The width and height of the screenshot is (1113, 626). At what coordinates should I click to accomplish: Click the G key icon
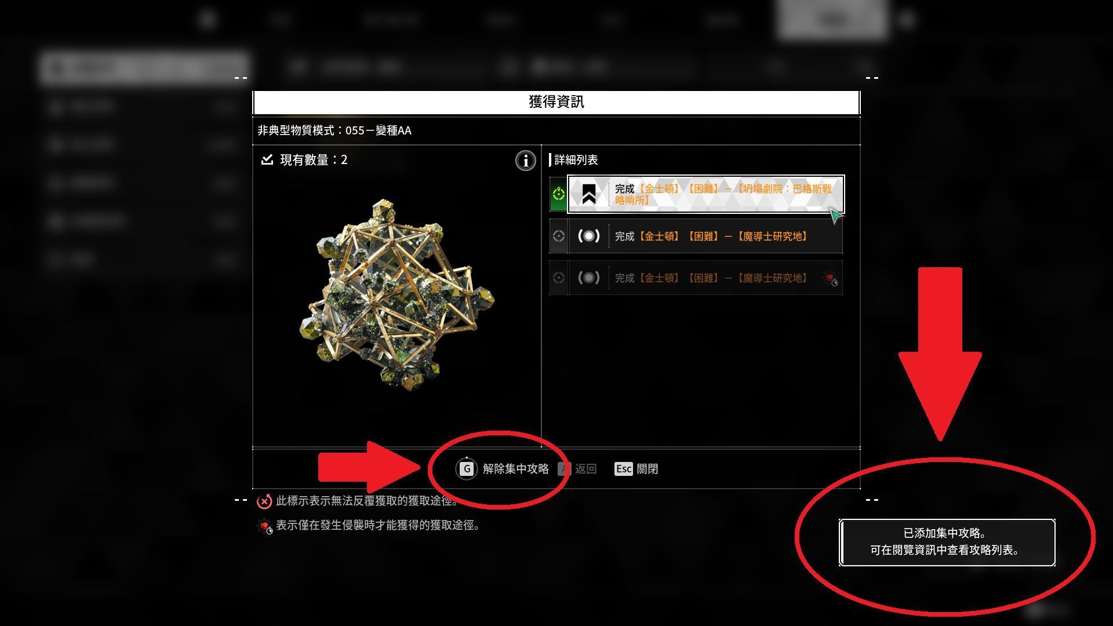[x=467, y=468]
